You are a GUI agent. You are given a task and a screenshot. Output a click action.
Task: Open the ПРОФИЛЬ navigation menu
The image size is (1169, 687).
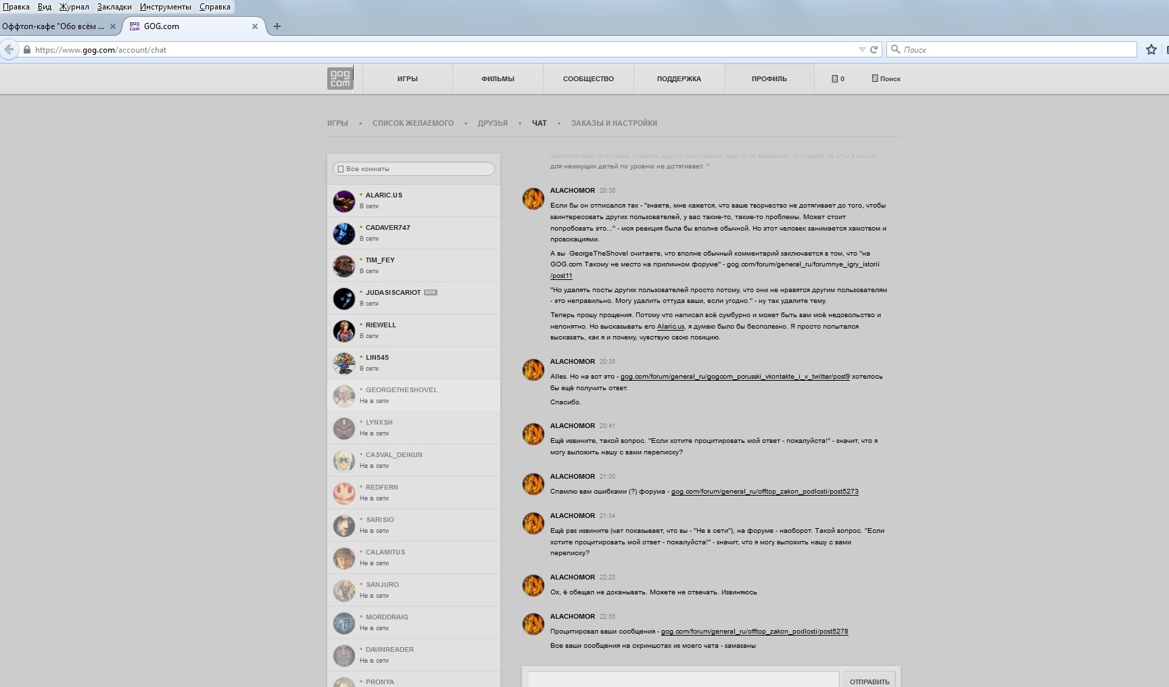[x=769, y=78]
